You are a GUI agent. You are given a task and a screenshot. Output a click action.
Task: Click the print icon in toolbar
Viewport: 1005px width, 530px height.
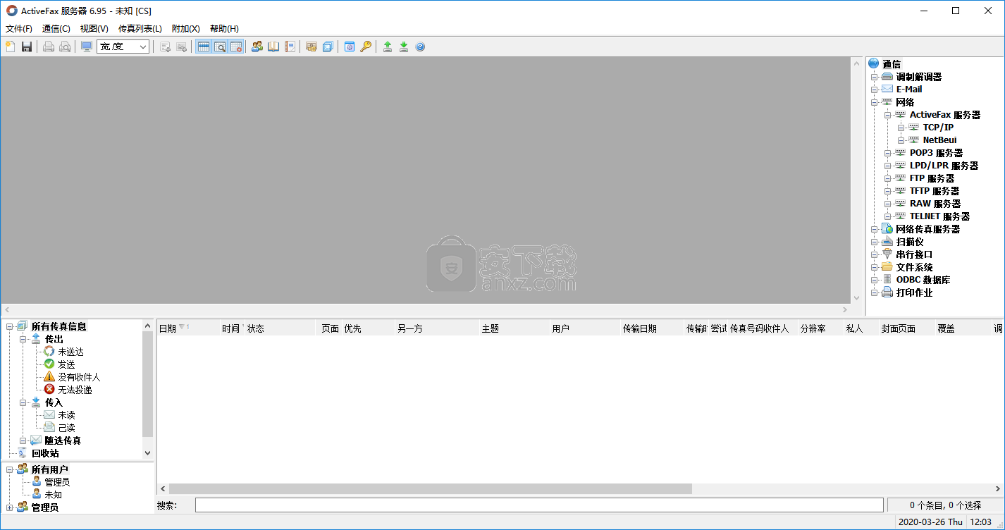[49, 47]
